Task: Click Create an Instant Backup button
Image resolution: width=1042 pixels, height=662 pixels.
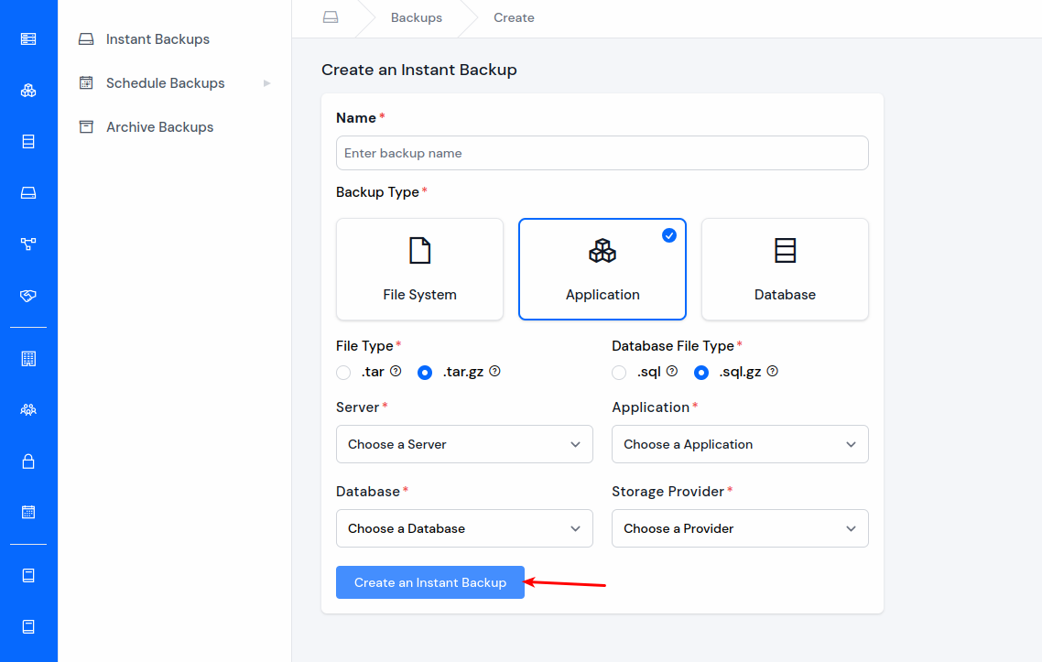Action: pos(430,582)
